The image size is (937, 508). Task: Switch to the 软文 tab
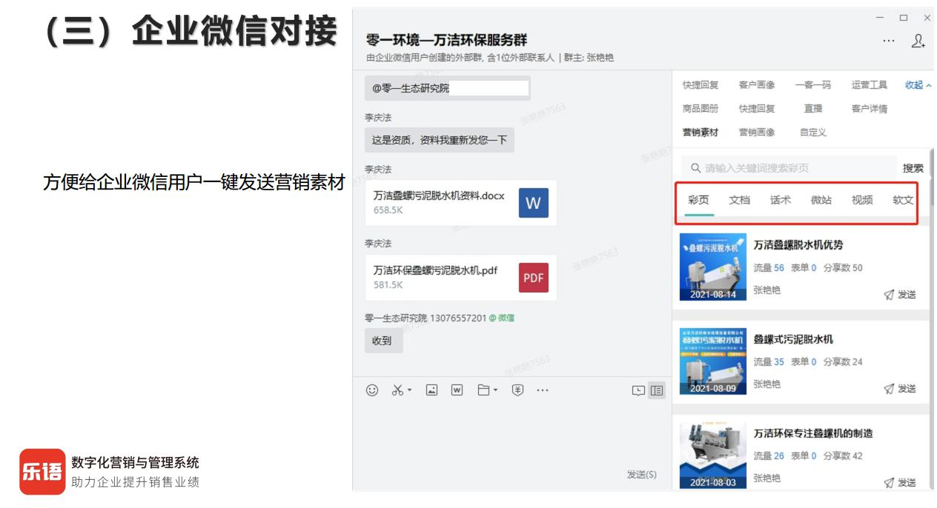(x=903, y=200)
